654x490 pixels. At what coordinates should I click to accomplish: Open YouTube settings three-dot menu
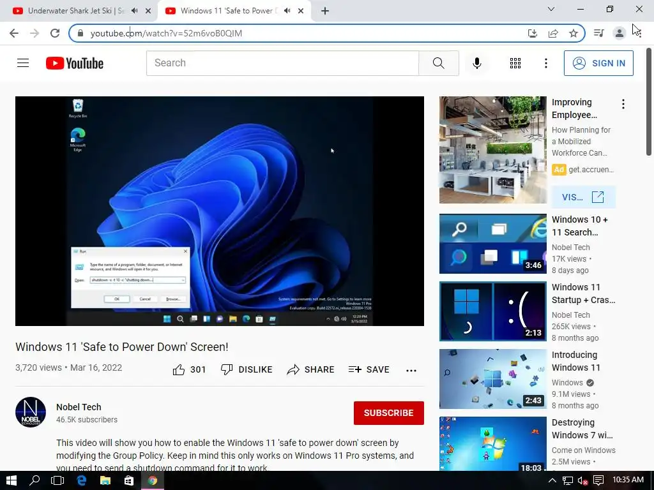[545, 63]
